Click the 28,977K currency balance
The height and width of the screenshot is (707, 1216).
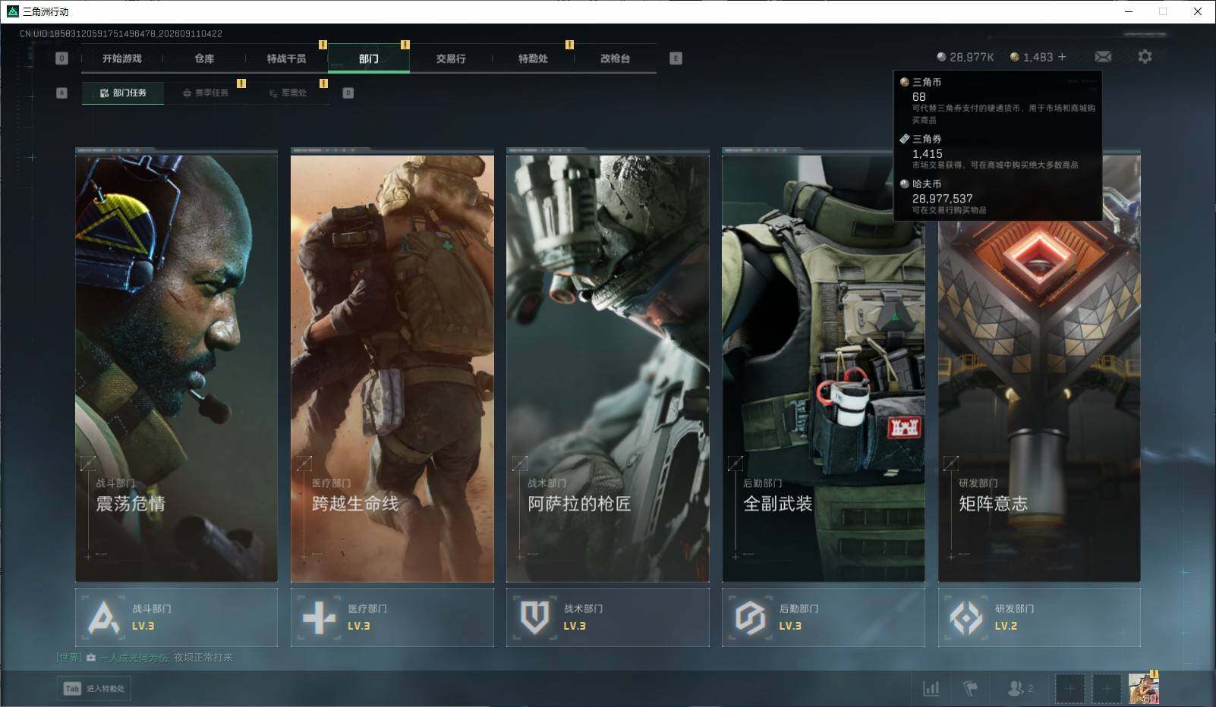972,57
